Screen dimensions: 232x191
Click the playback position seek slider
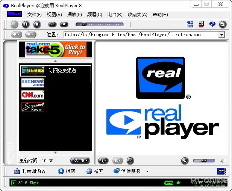coord(100,24)
